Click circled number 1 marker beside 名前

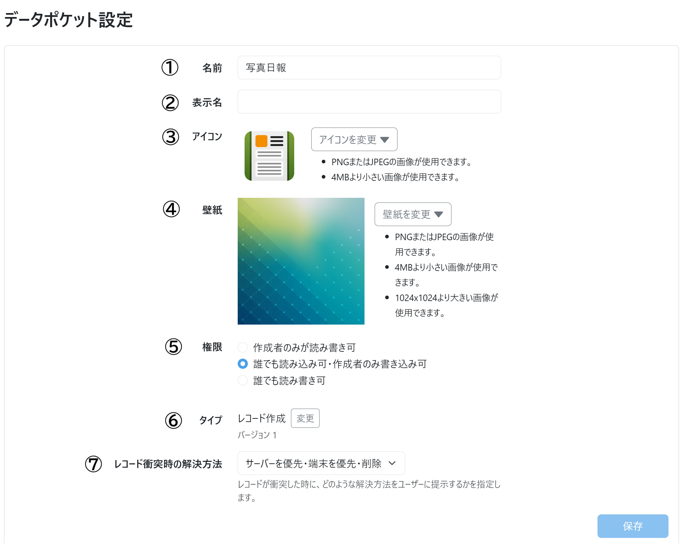pos(170,68)
